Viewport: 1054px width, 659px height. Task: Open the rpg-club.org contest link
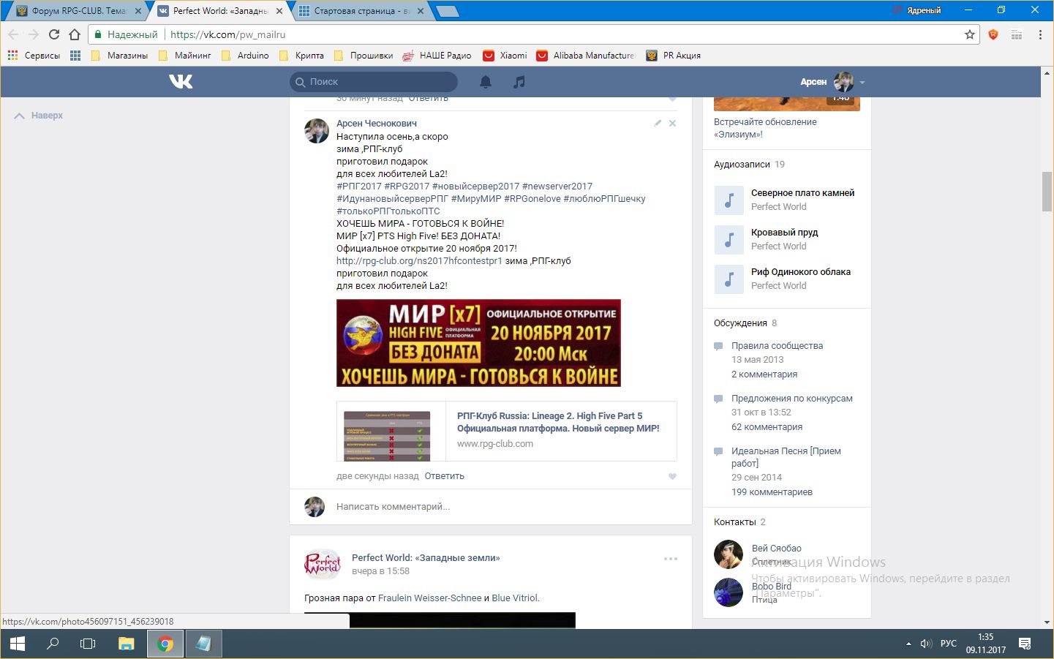click(419, 261)
